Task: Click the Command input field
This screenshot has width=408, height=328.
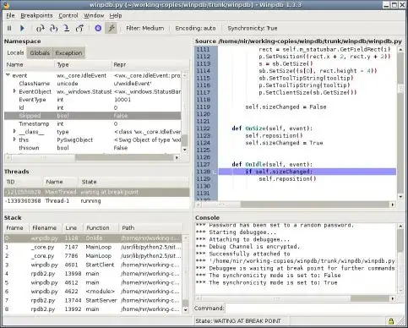Action: (315, 309)
